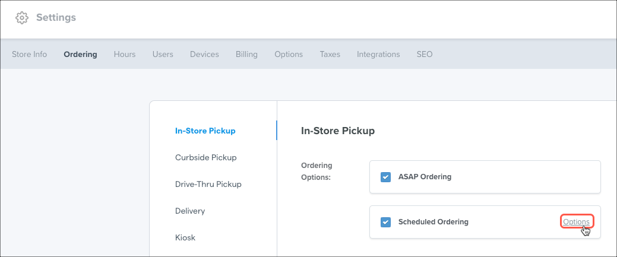Uncheck the ASAP Ordering checkbox

pyautogui.click(x=386, y=177)
